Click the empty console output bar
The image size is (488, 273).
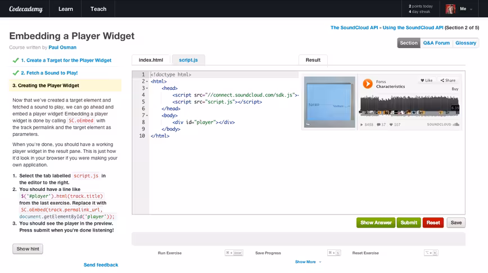point(299,239)
